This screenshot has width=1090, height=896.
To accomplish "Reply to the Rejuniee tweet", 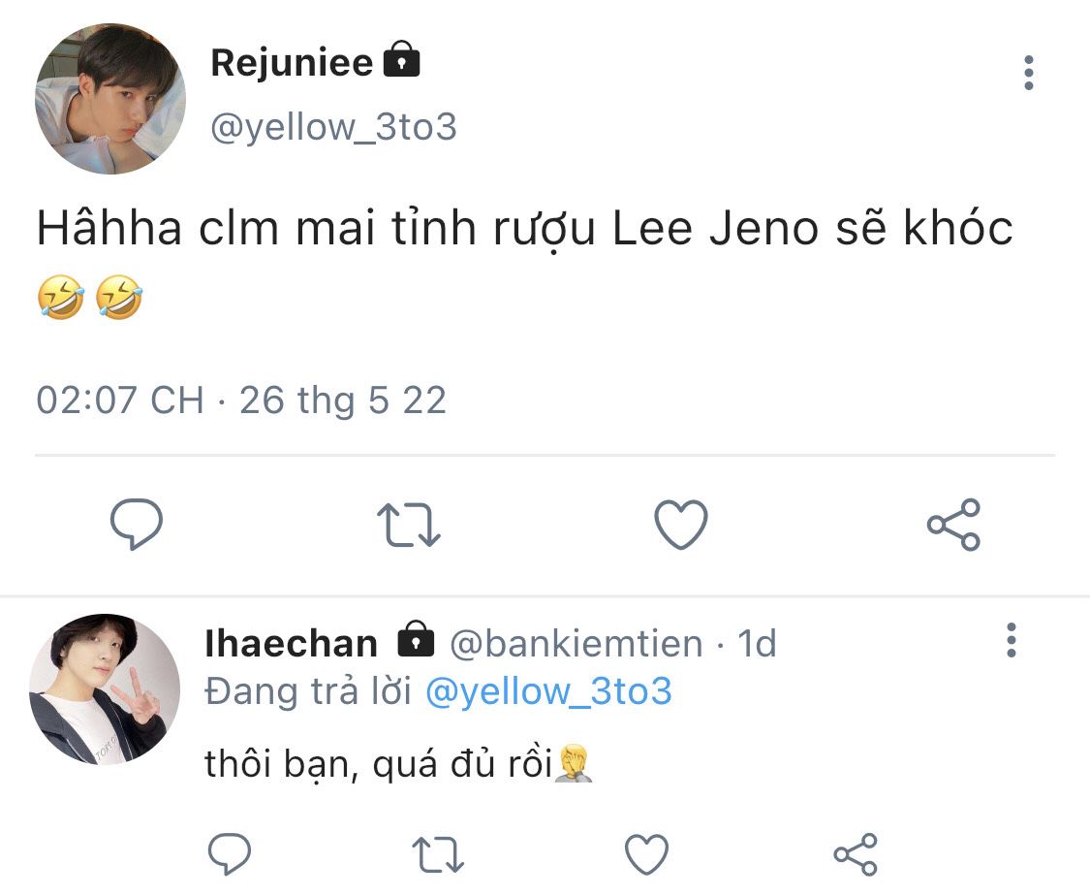I will pos(136,525).
